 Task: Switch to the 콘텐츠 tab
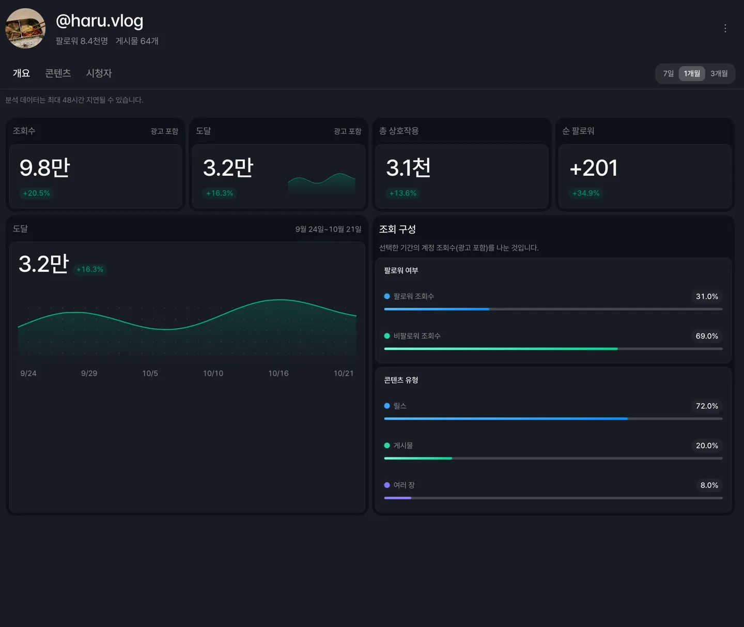click(58, 73)
